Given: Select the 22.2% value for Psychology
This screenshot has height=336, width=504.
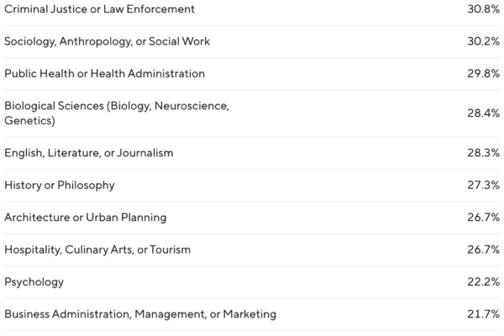Looking at the screenshot, I should click(483, 282).
